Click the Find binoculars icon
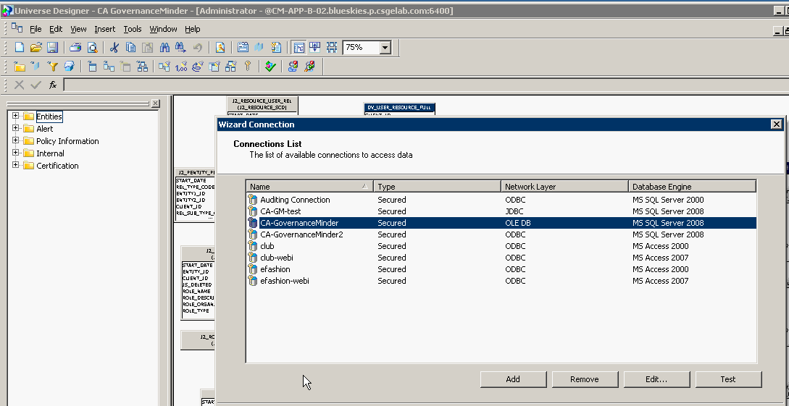The height and width of the screenshot is (406, 789). point(164,48)
